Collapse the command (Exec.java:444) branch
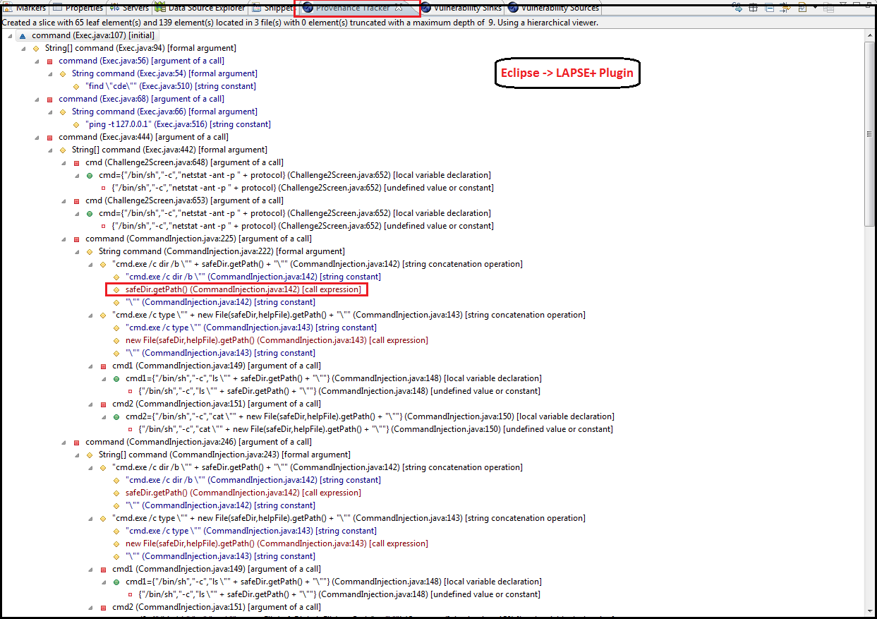 click(37, 137)
